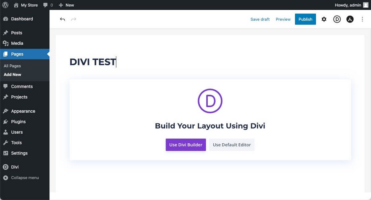Open the New content menu
The image size is (371, 200).
66,5
